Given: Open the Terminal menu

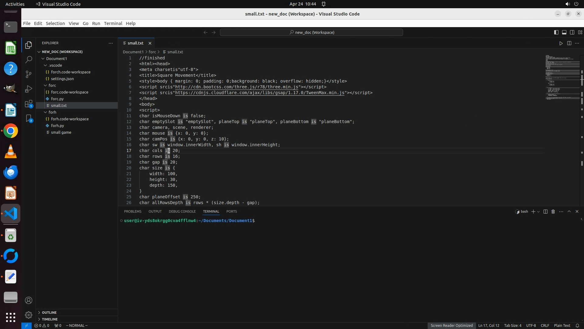Looking at the screenshot, I should point(113,23).
